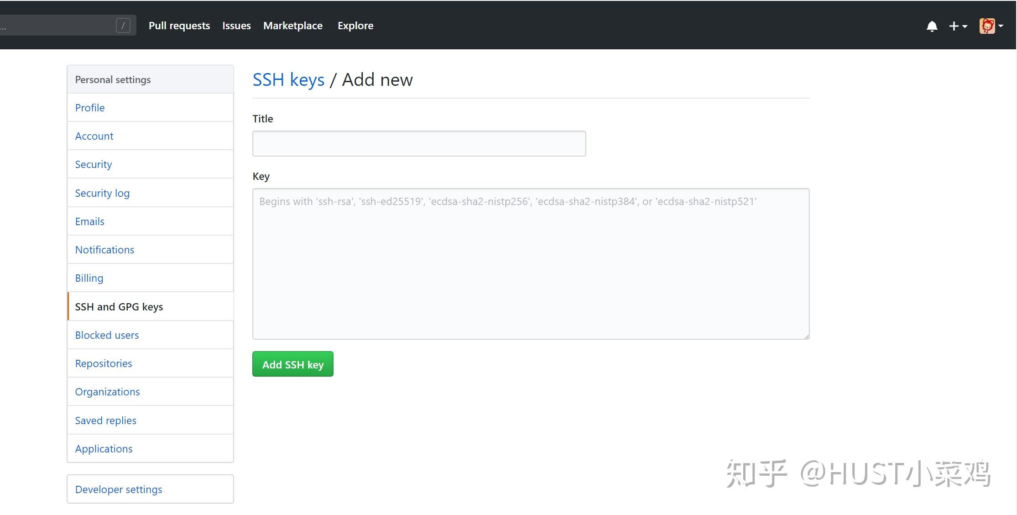Select SSH and GPG keys tab
The image size is (1017, 515).
pyautogui.click(x=119, y=307)
